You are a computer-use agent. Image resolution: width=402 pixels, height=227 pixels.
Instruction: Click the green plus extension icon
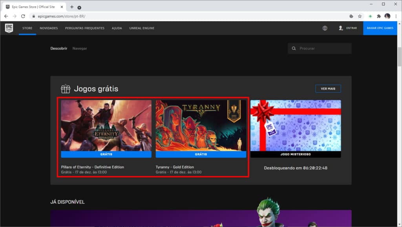click(x=370, y=16)
